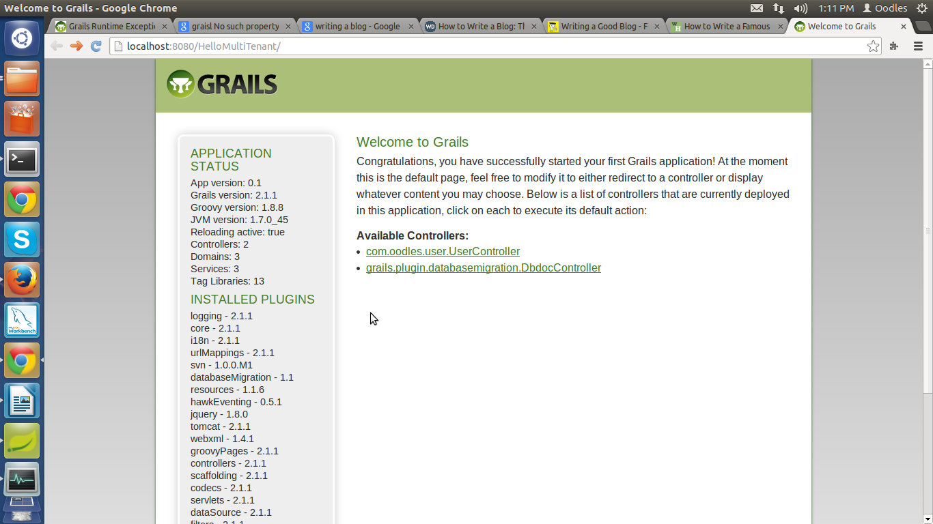Open the 1:11 PM clock menu
The height and width of the screenshot is (524, 933).
click(836, 8)
